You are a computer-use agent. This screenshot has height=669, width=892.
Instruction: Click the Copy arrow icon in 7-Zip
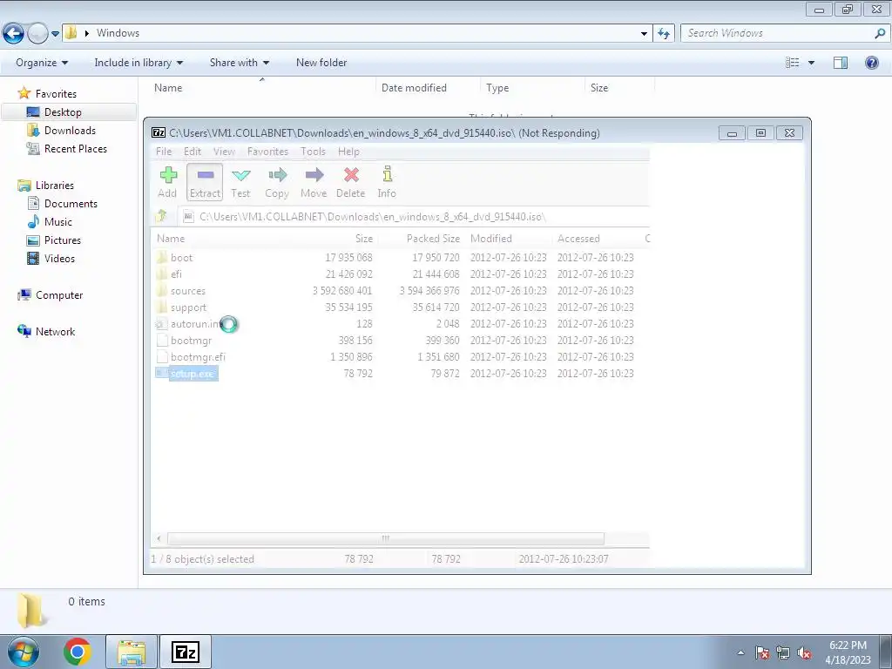coord(277,182)
